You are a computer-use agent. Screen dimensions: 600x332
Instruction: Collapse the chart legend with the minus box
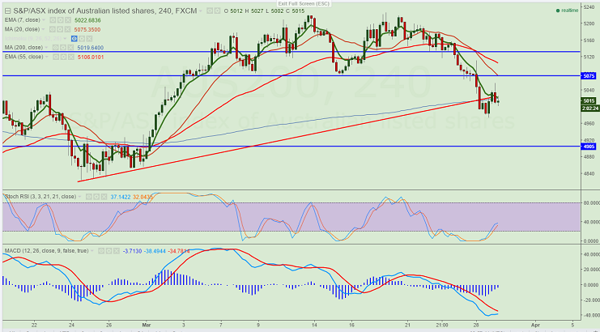click(7, 11)
